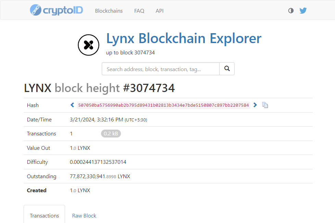
Task: Open the Blockchains menu
Action: coord(109,11)
